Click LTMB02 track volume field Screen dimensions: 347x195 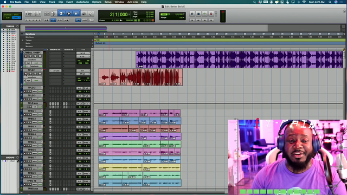click(x=83, y=61)
